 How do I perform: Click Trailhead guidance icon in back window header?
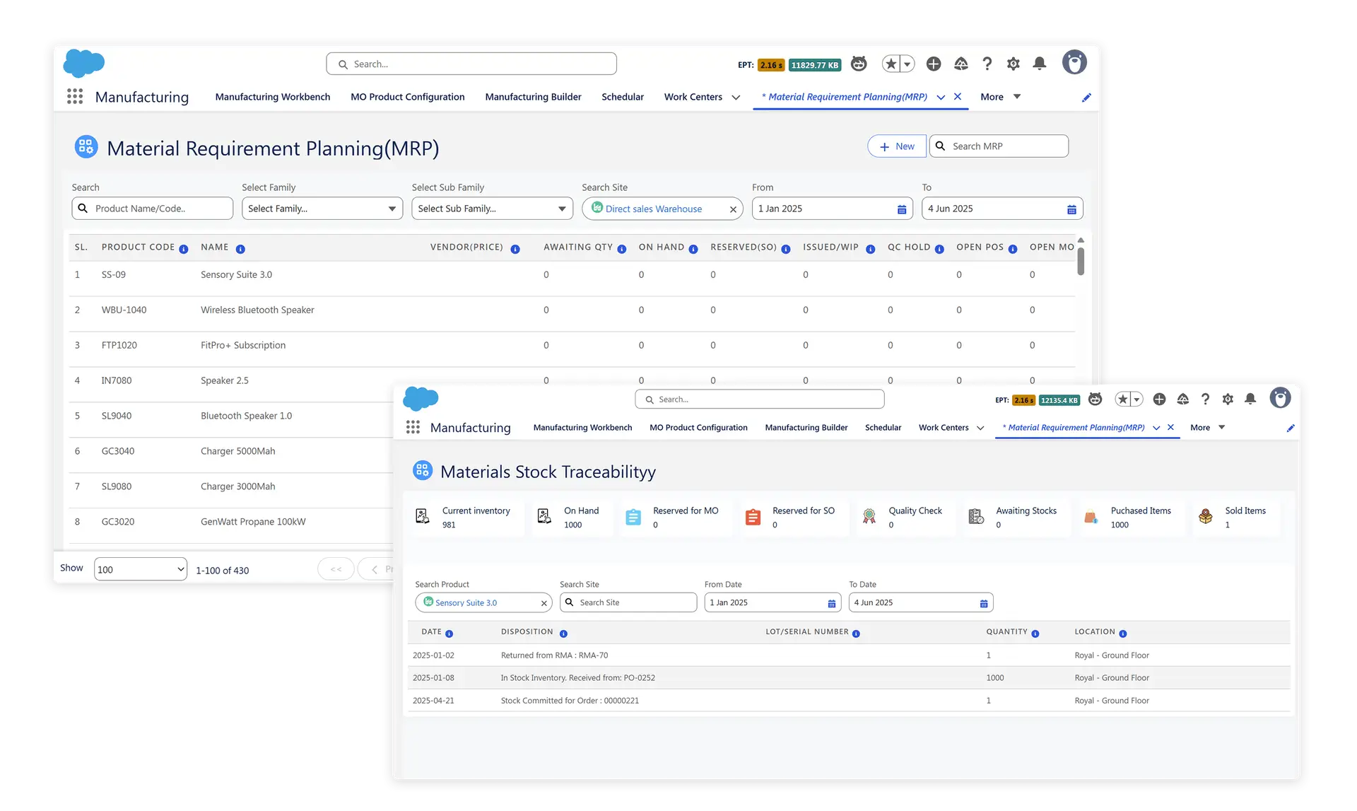pyautogui.click(x=961, y=64)
